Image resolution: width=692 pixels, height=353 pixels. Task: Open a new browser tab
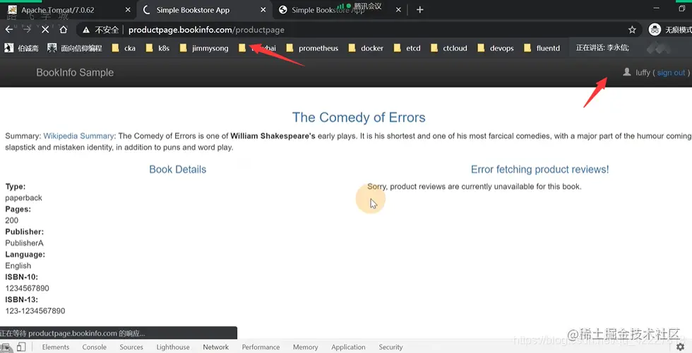coord(419,10)
